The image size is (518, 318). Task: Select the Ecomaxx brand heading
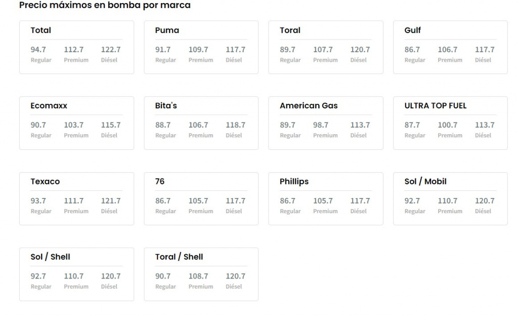click(x=49, y=106)
